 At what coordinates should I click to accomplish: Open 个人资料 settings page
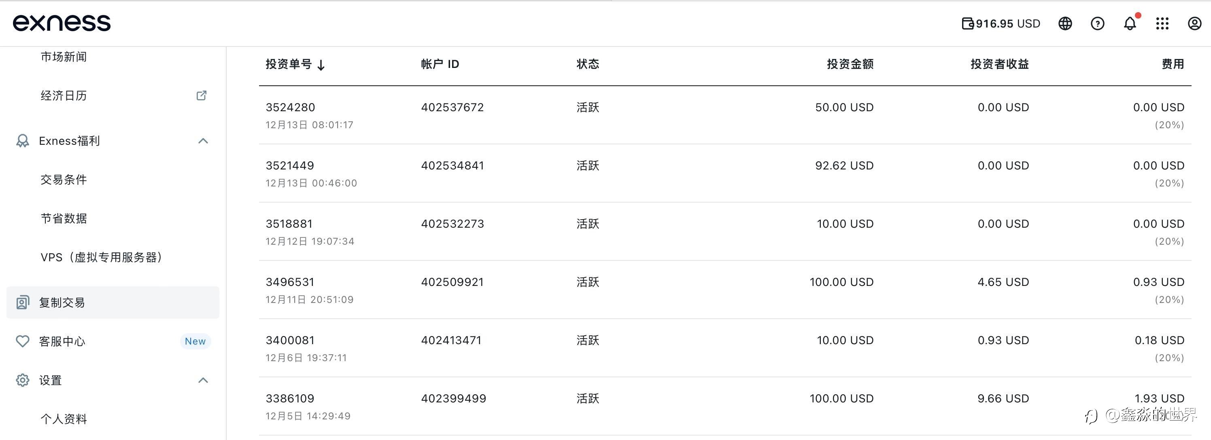coord(64,419)
